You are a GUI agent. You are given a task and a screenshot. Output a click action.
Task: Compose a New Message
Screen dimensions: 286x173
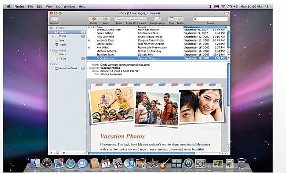coord(157,19)
